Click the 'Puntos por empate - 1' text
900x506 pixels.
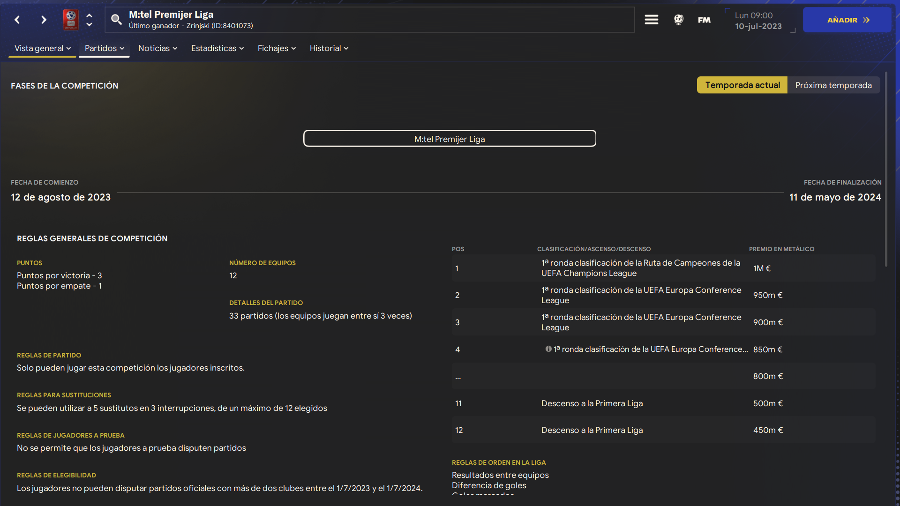pyautogui.click(x=59, y=286)
